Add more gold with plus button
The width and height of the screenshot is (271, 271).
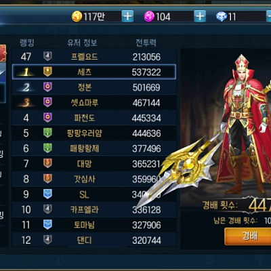[127, 16]
